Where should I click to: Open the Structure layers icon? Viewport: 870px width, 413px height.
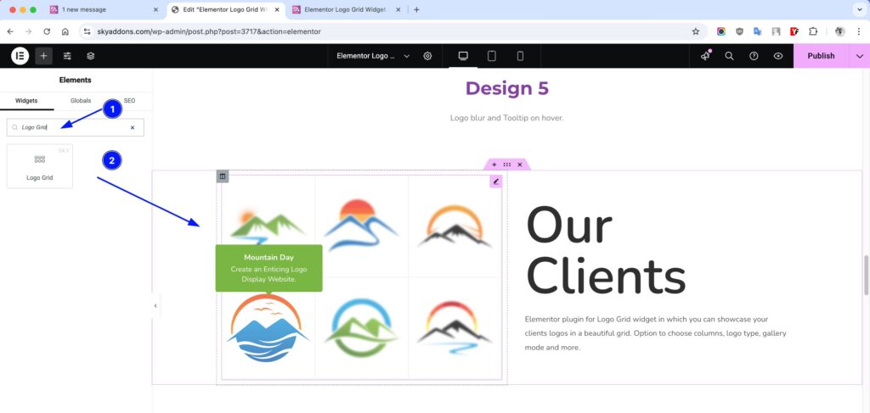tap(90, 56)
